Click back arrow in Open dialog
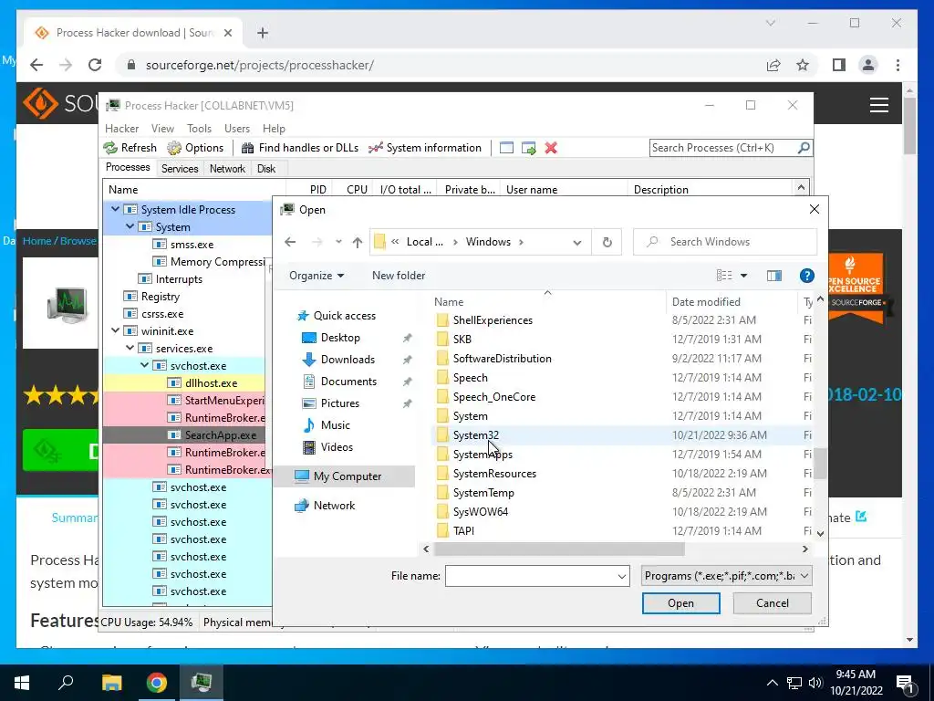This screenshot has height=701, width=934. [x=290, y=241]
